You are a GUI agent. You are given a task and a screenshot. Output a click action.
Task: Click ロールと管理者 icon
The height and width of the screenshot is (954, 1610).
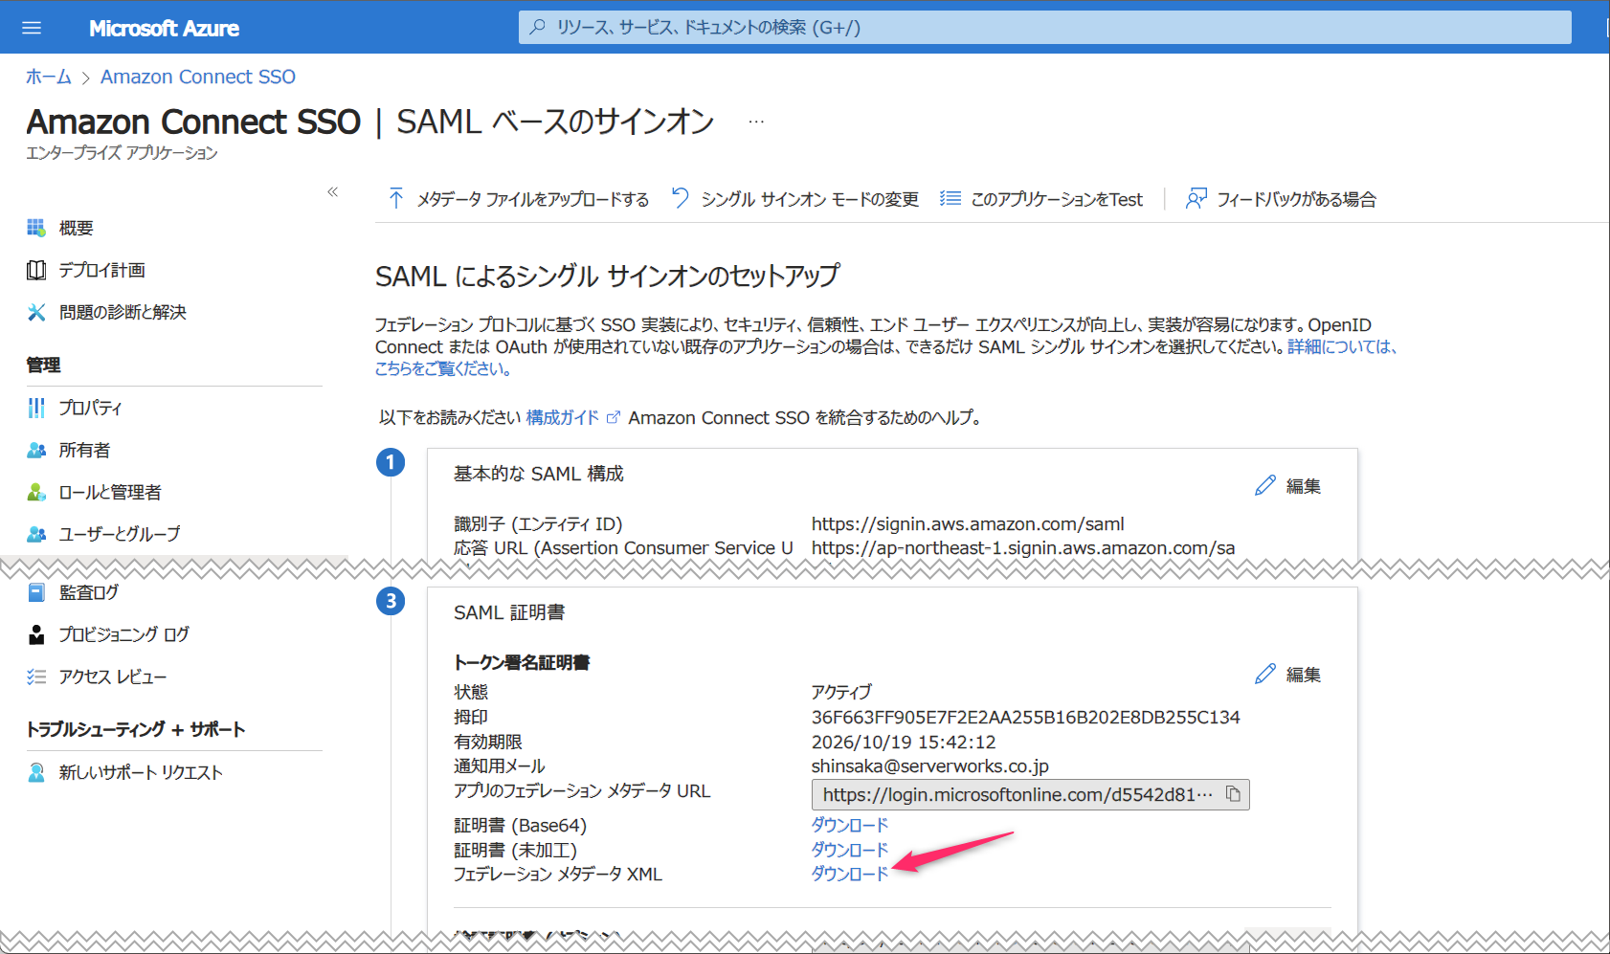pyautogui.click(x=36, y=492)
